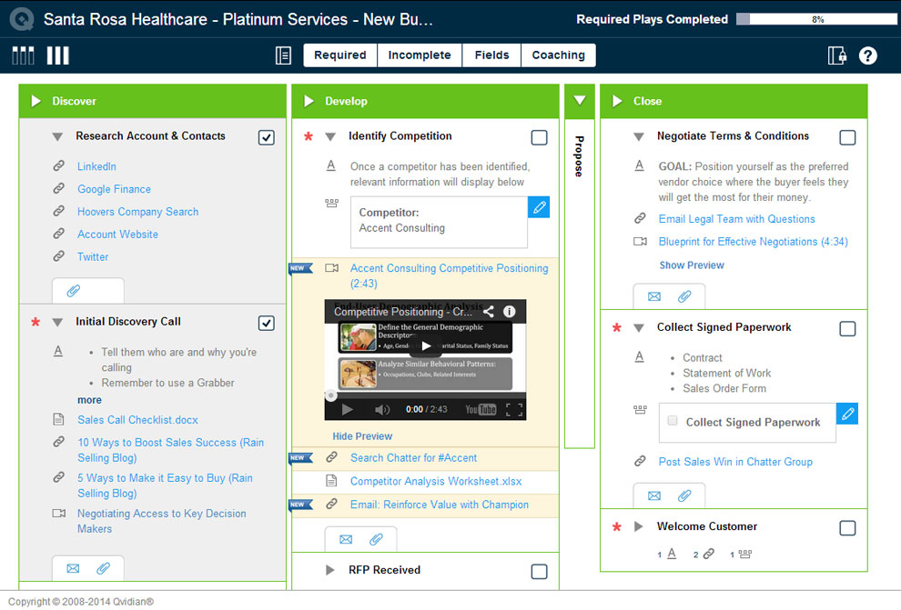Collapse Initial Discovery Call section
901x610 pixels.
(x=57, y=323)
